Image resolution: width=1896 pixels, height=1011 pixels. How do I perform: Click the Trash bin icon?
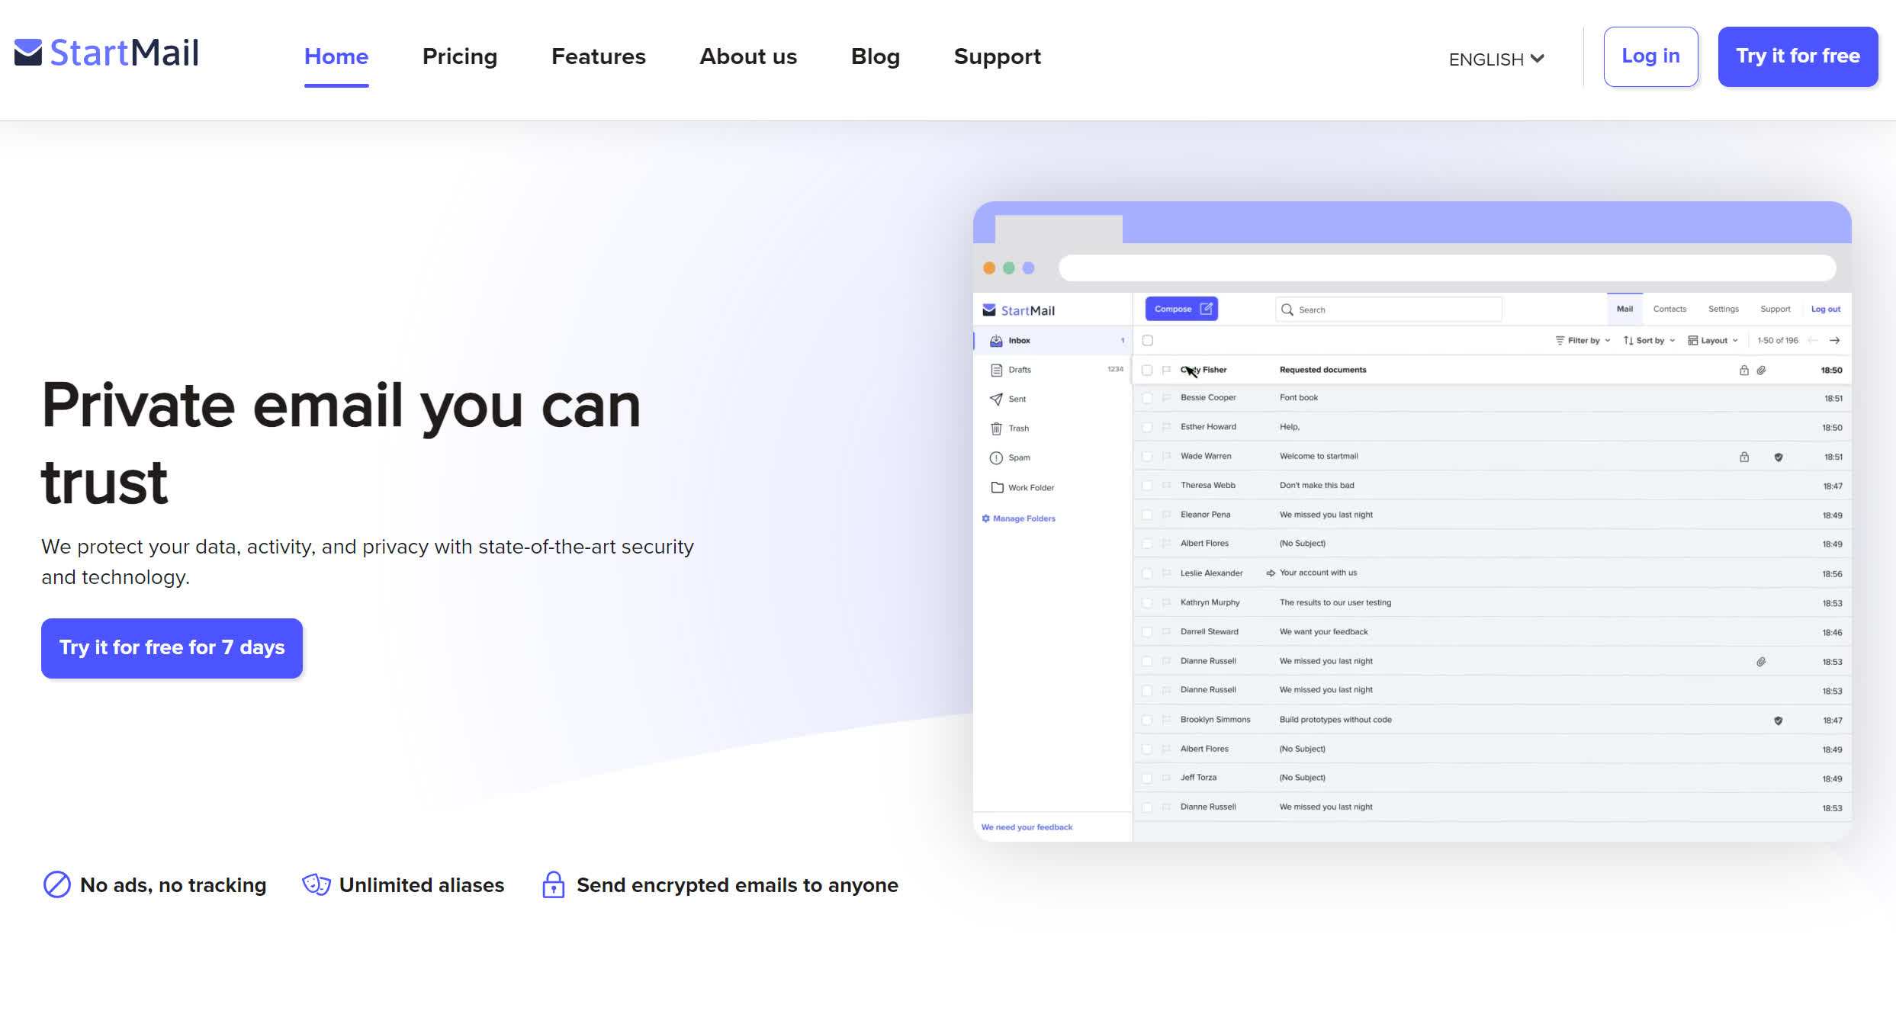tap(996, 428)
